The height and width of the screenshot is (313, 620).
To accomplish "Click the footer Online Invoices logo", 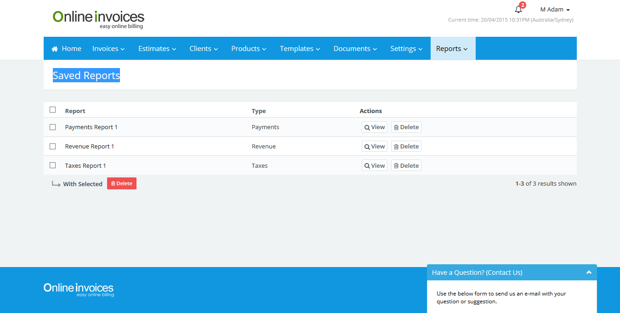I will [x=79, y=290].
